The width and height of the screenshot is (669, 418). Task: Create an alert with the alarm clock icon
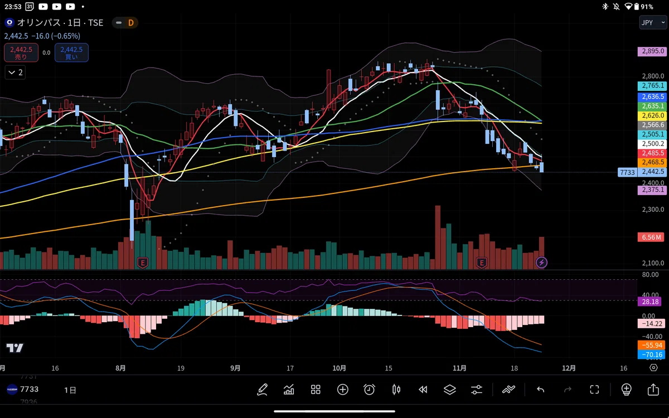tap(369, 390)
